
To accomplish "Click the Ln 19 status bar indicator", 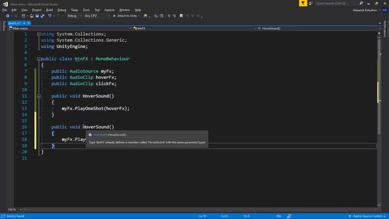I will [x=202, y=217].
